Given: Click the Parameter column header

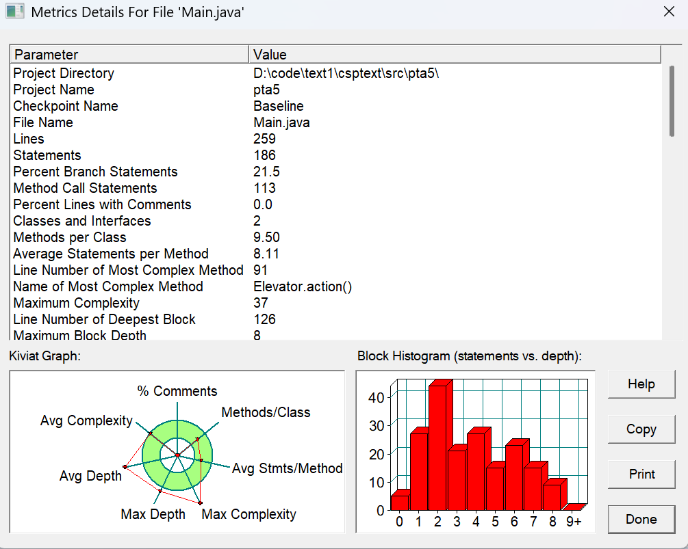Looking at the screenshot, I should point(129,54).
